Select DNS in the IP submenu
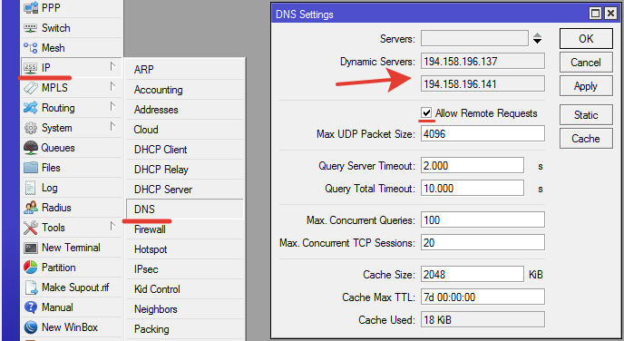624x341 pixels. coord(185,209)
